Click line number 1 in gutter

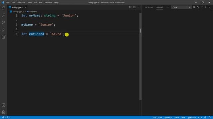tap(17, 16)
